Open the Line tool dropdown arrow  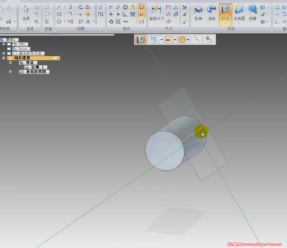65,7
